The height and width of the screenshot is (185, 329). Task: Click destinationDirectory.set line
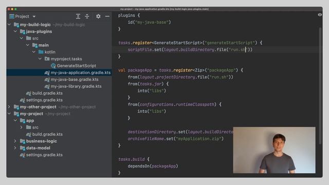tap(180, 132)
